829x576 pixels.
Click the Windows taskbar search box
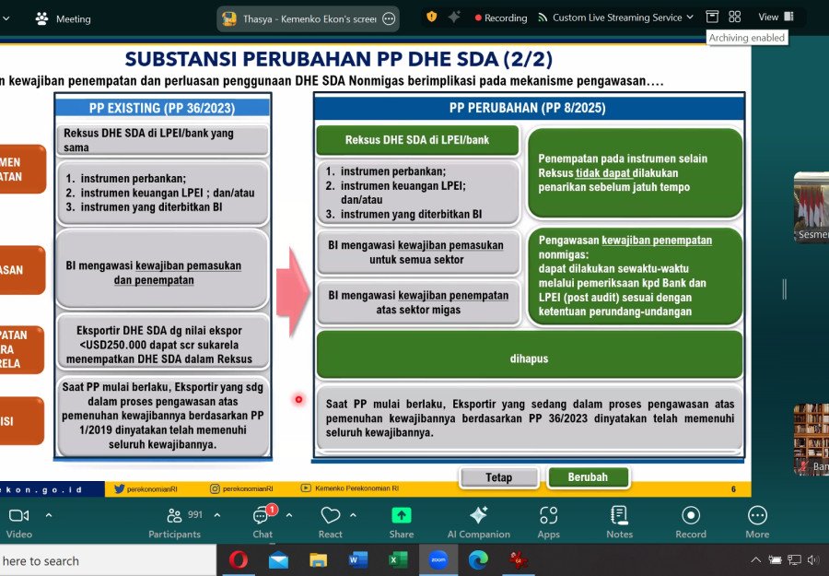[108, 560]
